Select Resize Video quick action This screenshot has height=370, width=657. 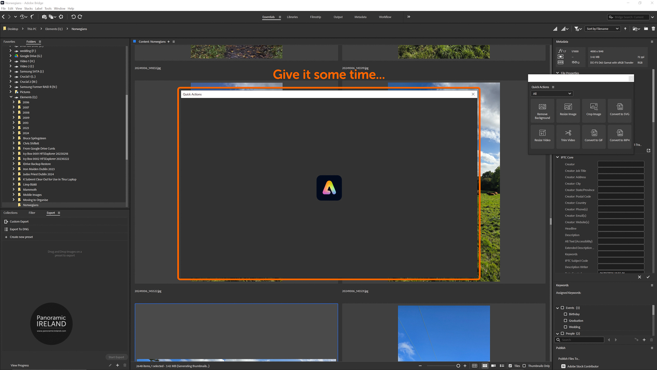[x=542, y=136]
